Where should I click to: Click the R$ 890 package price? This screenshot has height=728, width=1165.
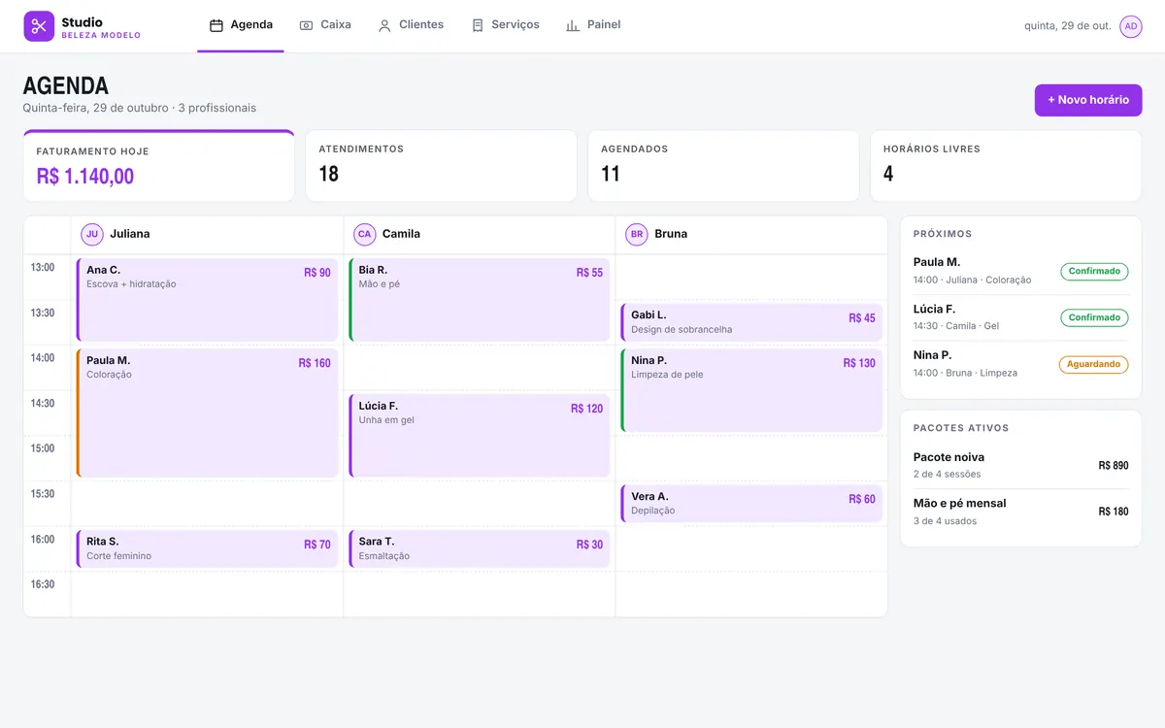click(x=1114, y=465)
